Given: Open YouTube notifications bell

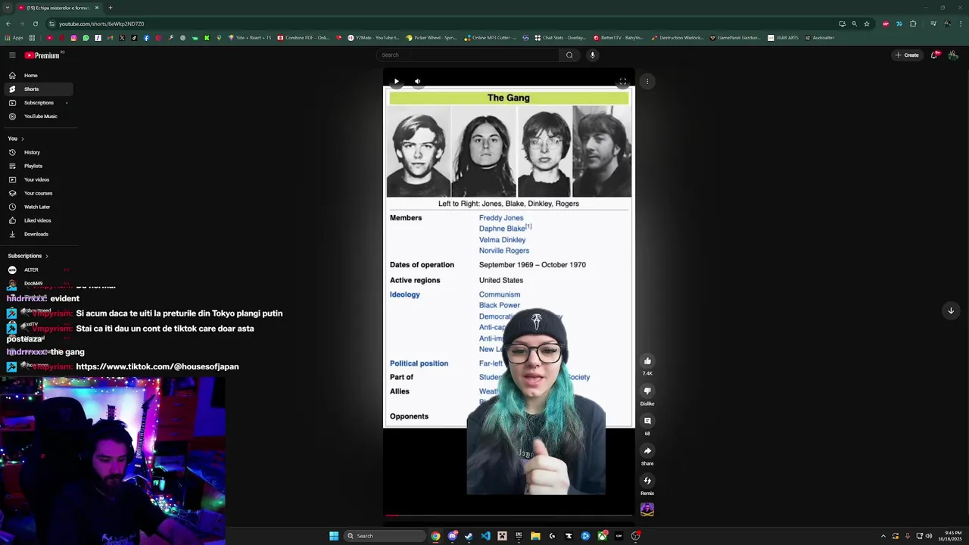Looking at the screenshot, I should 935,55.
